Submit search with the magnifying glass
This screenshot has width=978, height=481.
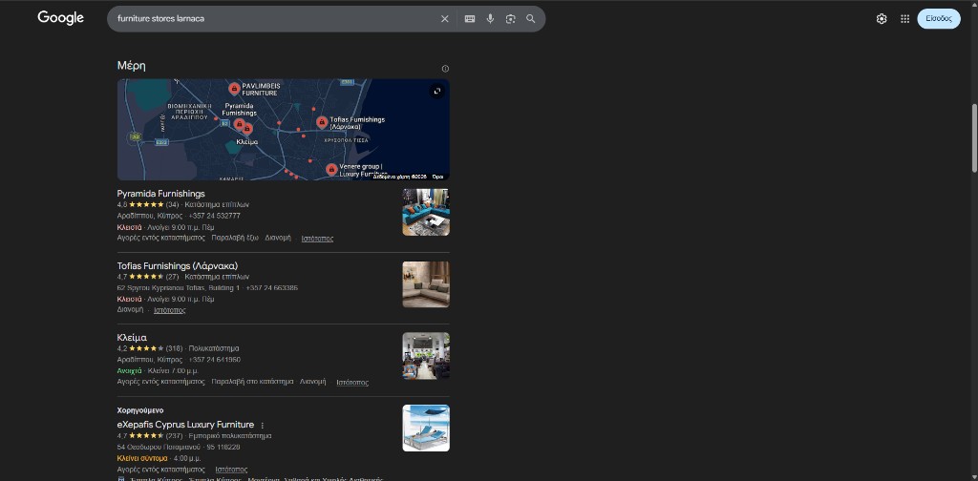point(531,19)
